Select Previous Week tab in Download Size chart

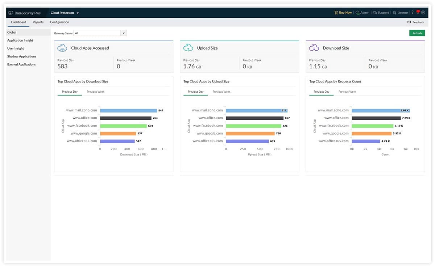[96, 92]
